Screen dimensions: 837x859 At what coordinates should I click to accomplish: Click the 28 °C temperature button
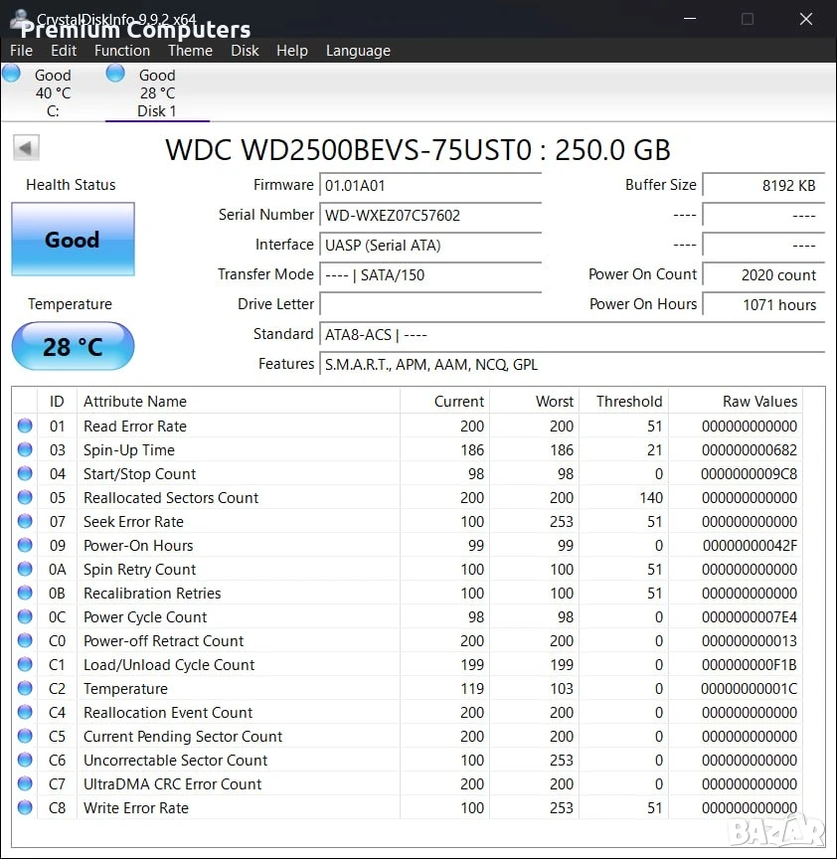pyautogui.click(x=73, y=346)
